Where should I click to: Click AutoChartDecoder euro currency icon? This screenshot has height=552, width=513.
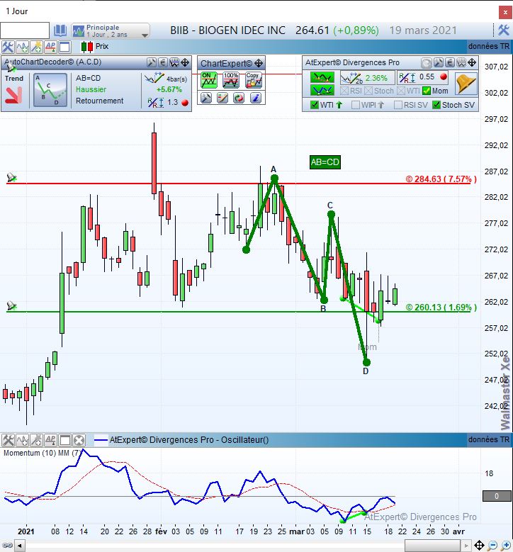pyautogui.click(x=163, y=62)
